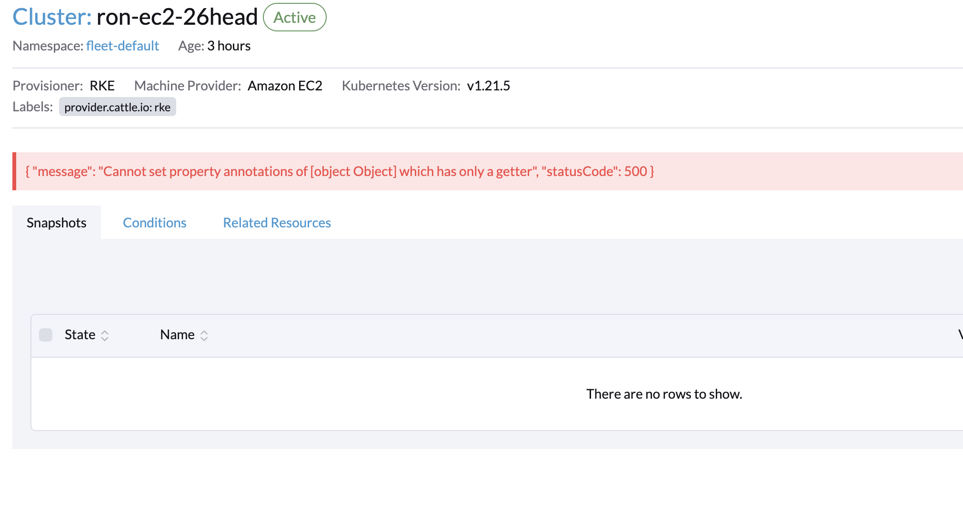Click the cluster title ron-ec2-26head

coord(177,16)
